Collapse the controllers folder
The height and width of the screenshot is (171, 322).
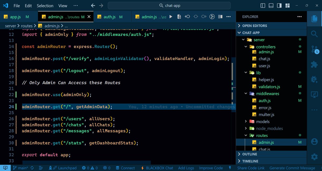[x=271, y=47]
